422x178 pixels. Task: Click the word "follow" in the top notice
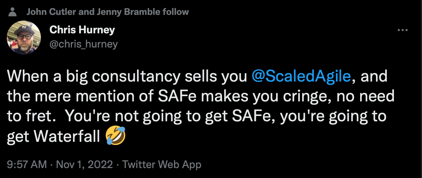(175, 12)
